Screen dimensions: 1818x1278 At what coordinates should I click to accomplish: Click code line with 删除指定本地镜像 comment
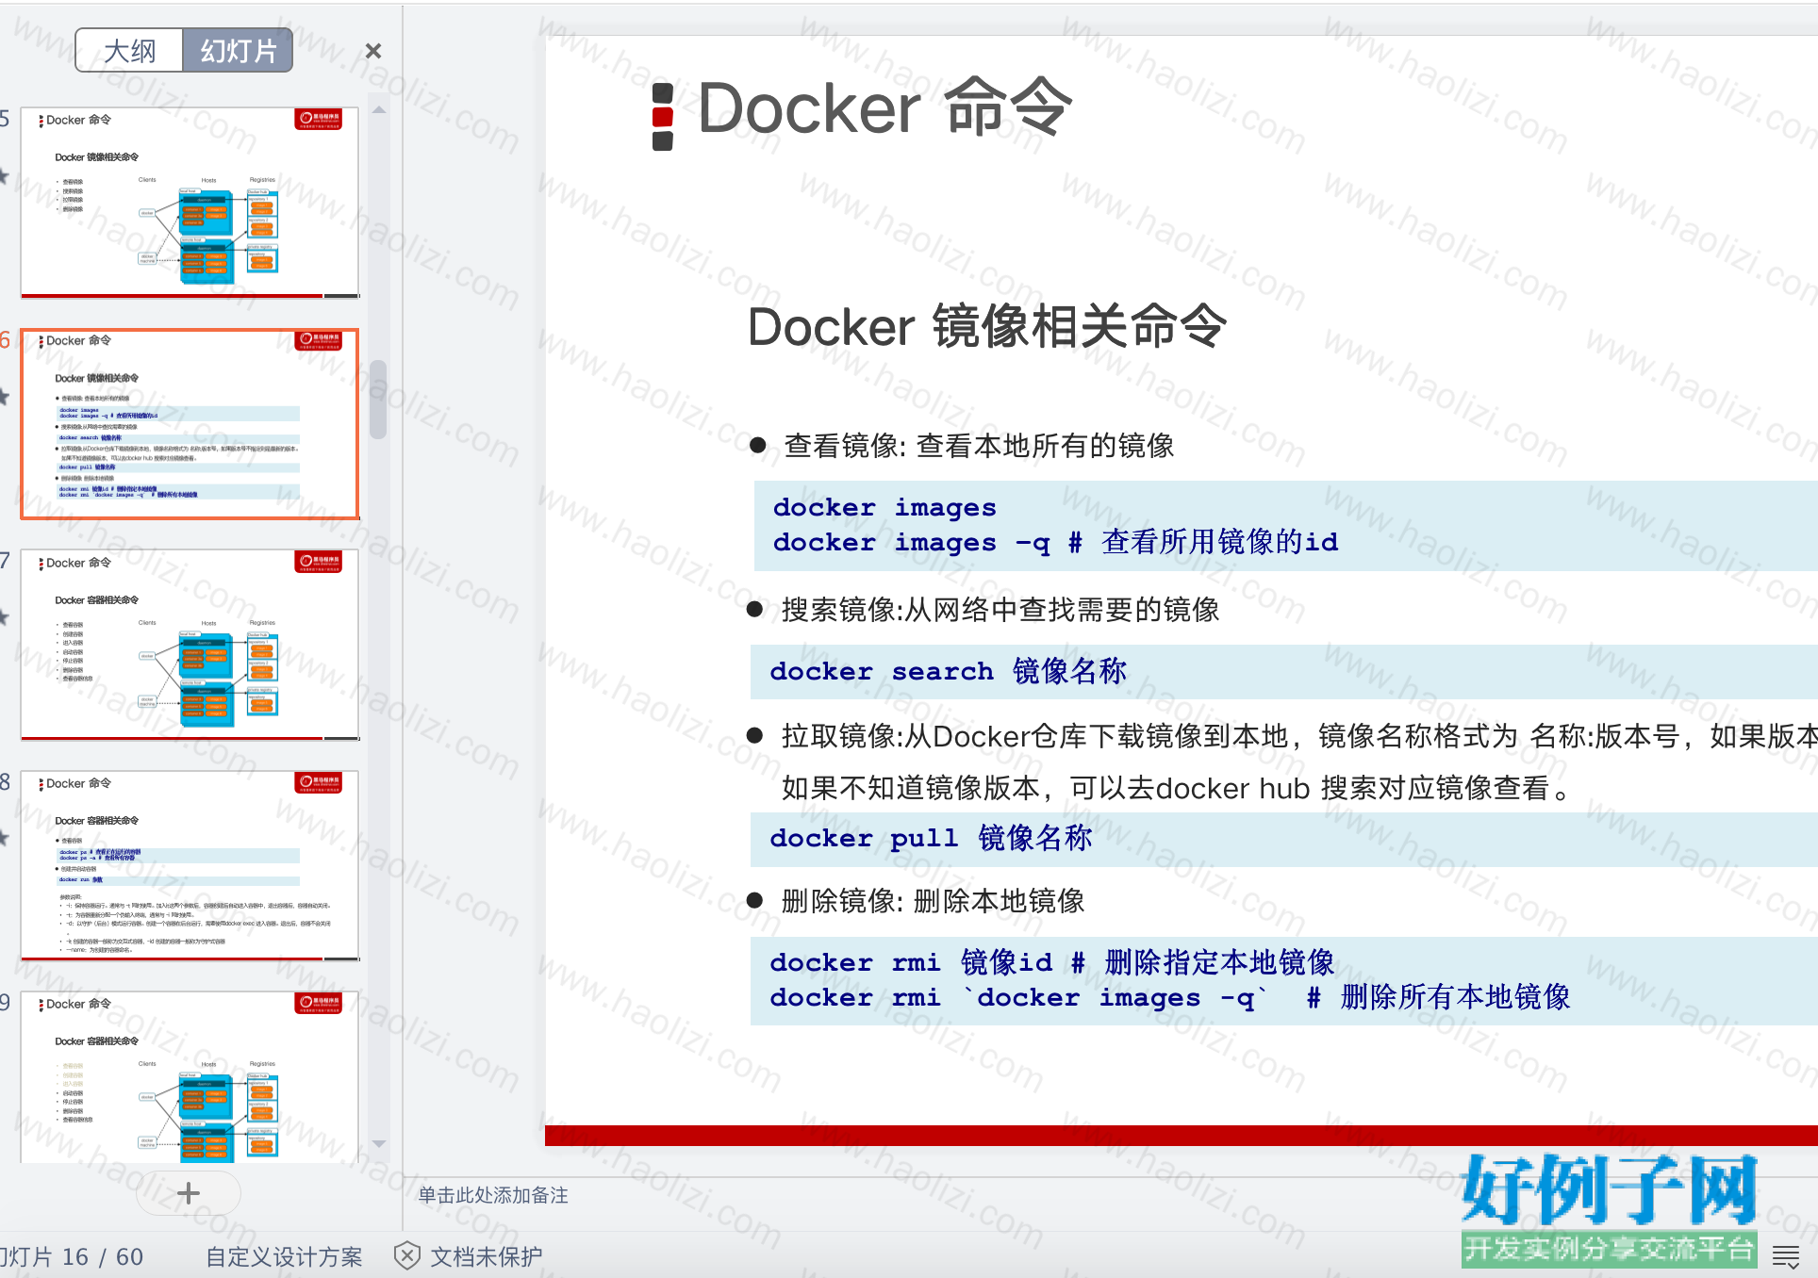click(x=1051, y=962)
